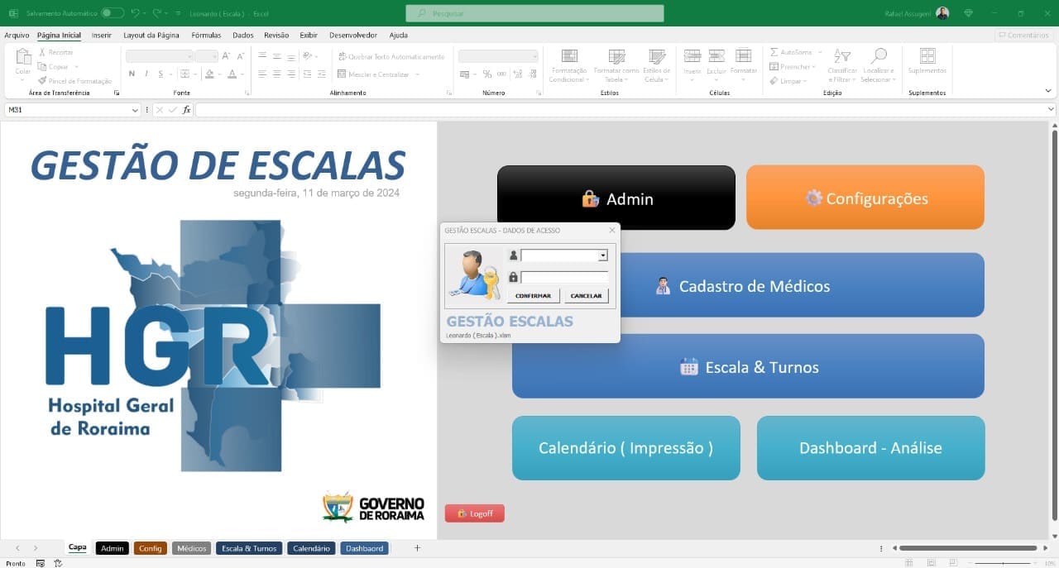Viewport: 1059px width, 568px height.
Task: Close the Gestão Escalas login dialog
Action: [612, 230]
